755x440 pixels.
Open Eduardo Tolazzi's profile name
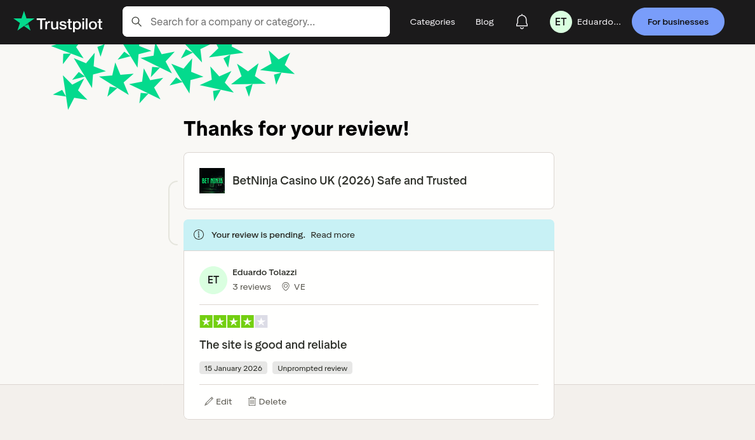click(264, 272)
